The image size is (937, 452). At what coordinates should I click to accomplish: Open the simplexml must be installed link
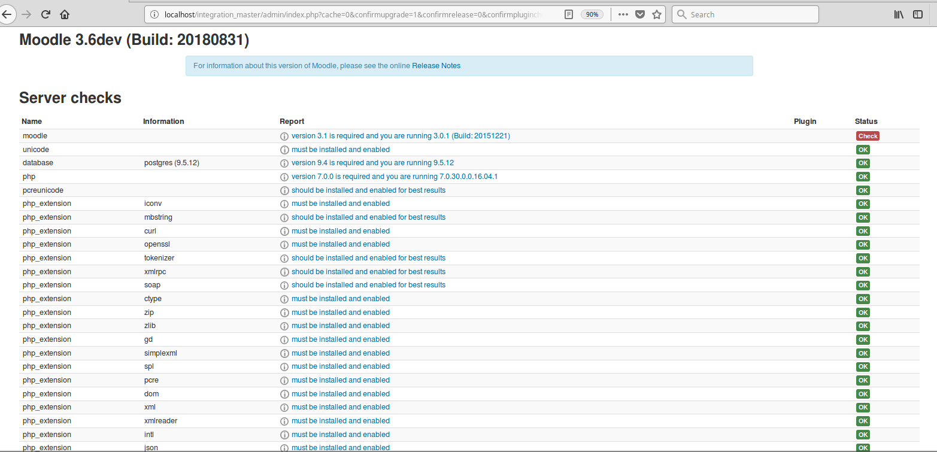(341, 353)
